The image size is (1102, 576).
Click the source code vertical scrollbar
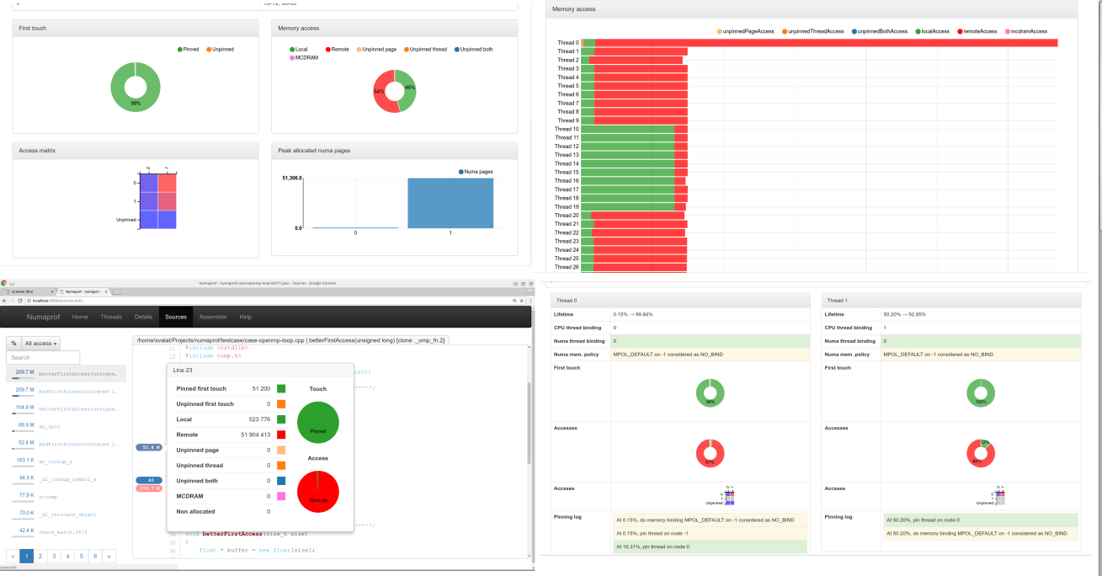point(529,421)
